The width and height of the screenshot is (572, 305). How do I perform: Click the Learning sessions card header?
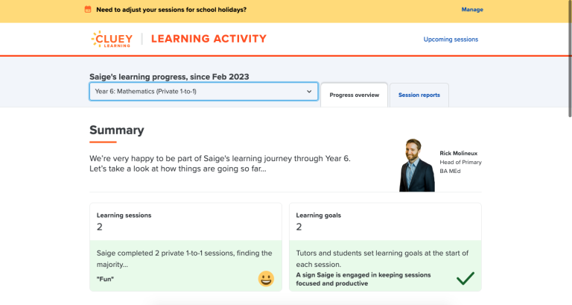click(x=124, y=215)
